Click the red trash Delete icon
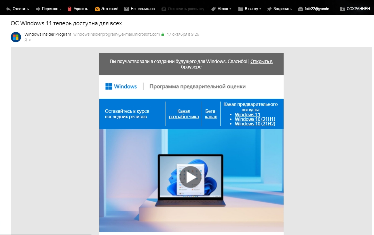 click(x=69, y=9)
